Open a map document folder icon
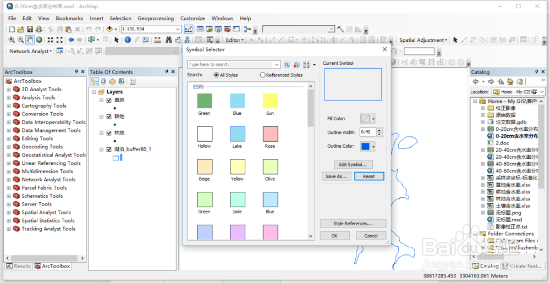 [21, 29]
